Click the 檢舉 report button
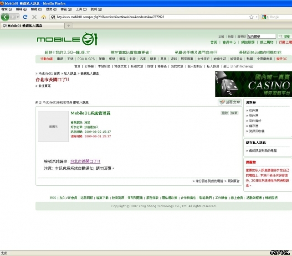Screen dimensions: 292x256 [234, 113]
